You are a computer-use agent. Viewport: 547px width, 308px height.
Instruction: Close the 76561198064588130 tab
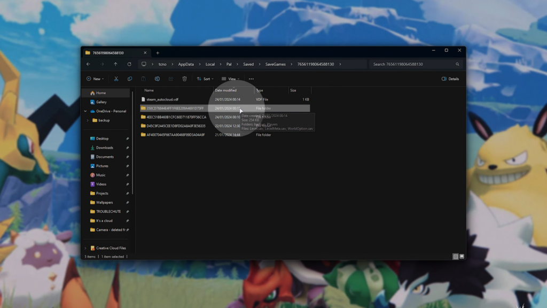(x=145, y=53)
